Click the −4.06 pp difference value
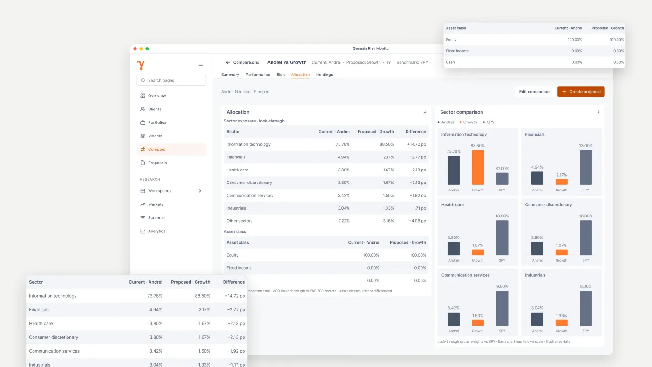The width and height of the screenshot is (652, 367). 417,221
